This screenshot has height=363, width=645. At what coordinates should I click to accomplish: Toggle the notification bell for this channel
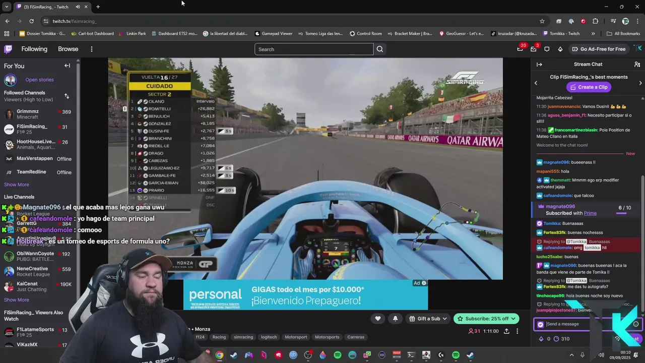tap(395, 318)
